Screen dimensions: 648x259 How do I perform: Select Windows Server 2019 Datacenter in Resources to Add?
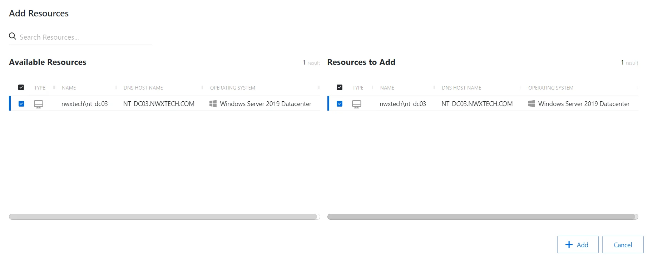[x=584, y=104]
